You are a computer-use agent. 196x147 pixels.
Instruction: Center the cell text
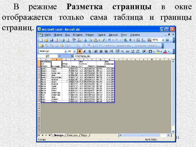(101, 51)
